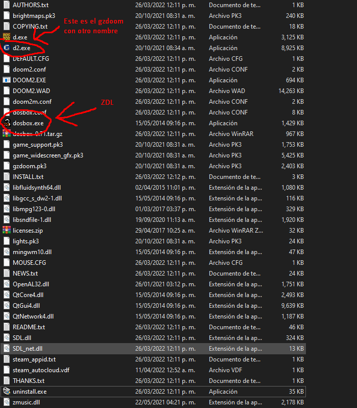This screenshot has height=408, width=357.
Task: Click the DLL icon of zmusic.dll
Action: coord(7,402)
